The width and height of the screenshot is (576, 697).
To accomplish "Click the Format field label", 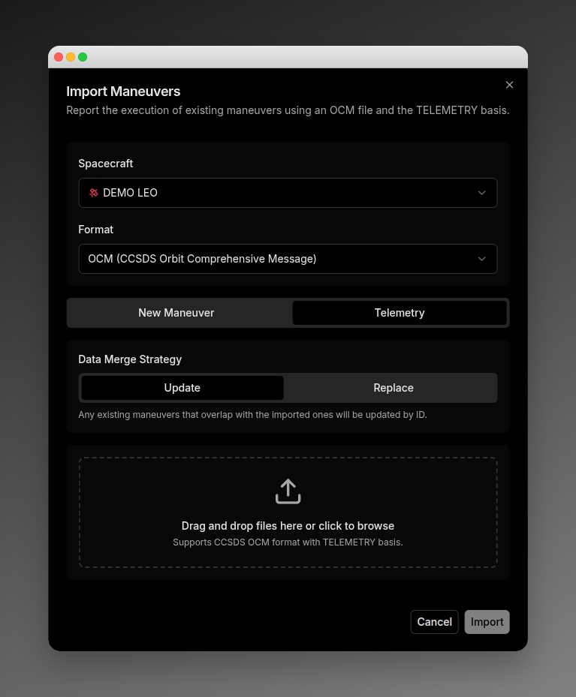I will 95,230.
